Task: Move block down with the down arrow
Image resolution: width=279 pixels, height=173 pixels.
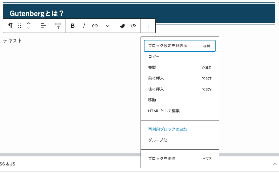Action: tap(29, 28)
